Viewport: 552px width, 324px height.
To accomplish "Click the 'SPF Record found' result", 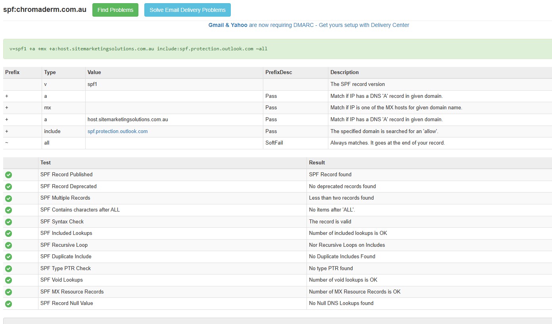I will tap(330, 175).
